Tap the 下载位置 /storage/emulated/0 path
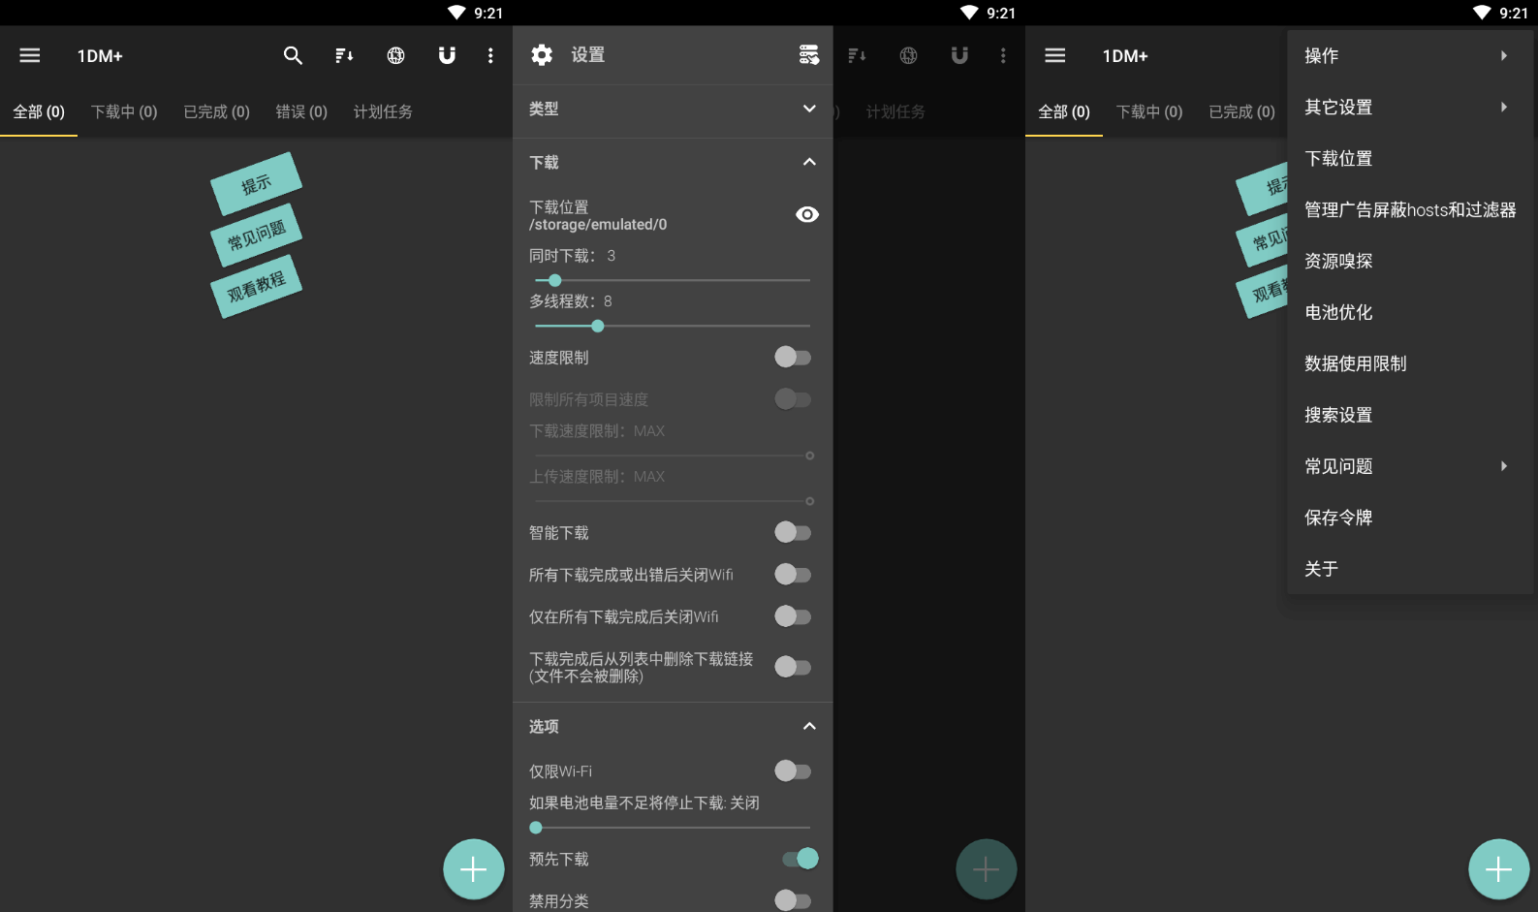Viewport: 1538px width, 912px height. (x=598, y=215)
